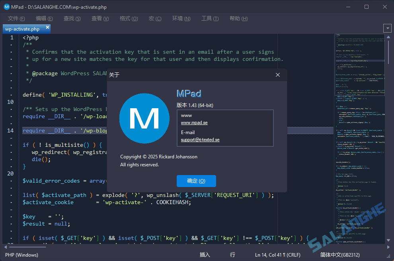Image resolution: width=394 pixels, height=261 pixels.
Task: Click the support@rj-texted.se email link
Action: click(201, 140)
